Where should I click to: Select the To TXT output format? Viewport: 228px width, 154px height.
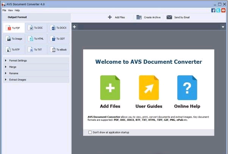coord(36,50)
